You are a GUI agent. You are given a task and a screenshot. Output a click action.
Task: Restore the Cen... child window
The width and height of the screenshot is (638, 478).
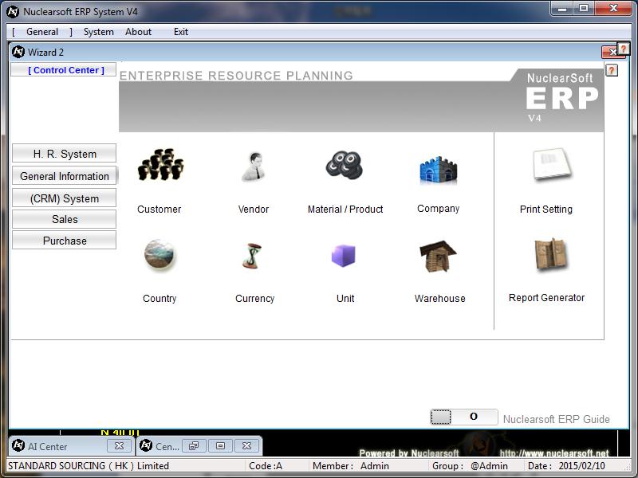[194, 446]
